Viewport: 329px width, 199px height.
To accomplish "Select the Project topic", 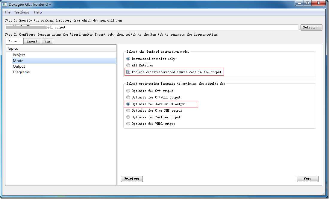I will point(19,55).
